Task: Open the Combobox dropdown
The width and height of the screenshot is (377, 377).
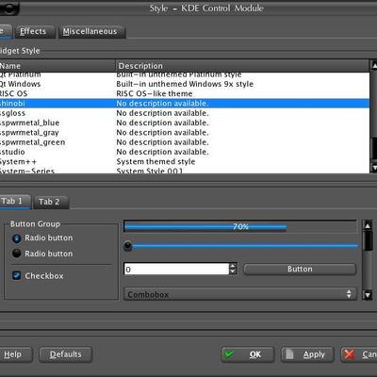Action: [240, 294]
